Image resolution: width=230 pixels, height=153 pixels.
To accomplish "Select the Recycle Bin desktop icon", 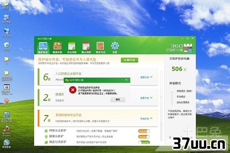I will (x=6, y=46).
